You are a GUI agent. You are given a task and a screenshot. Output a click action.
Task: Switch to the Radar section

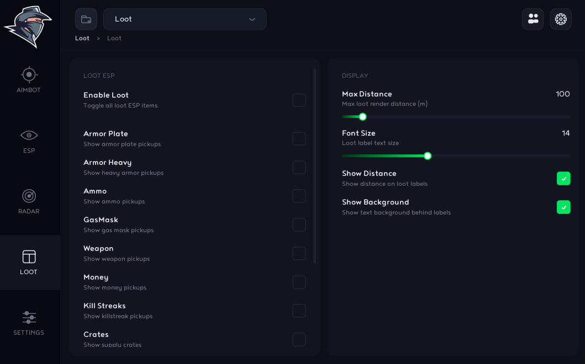tap(29, 196)
